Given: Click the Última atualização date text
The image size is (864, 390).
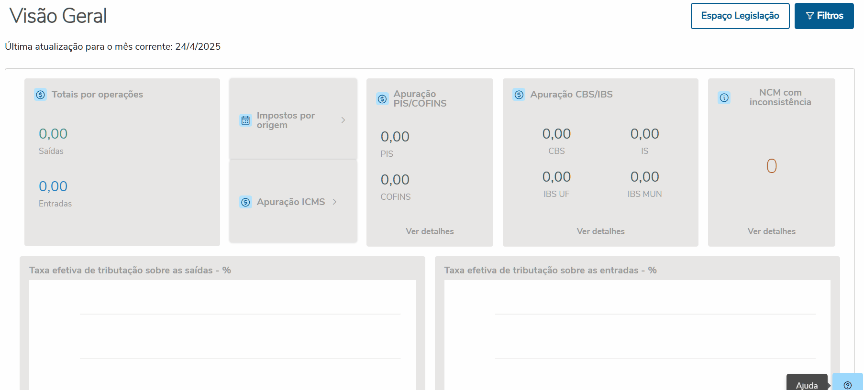Looking at the screenshot, I should coord(113,47).
